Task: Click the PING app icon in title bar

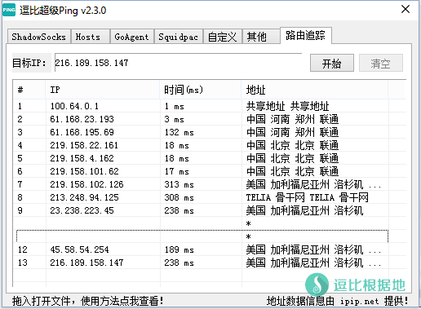Action: click(9, 10)
